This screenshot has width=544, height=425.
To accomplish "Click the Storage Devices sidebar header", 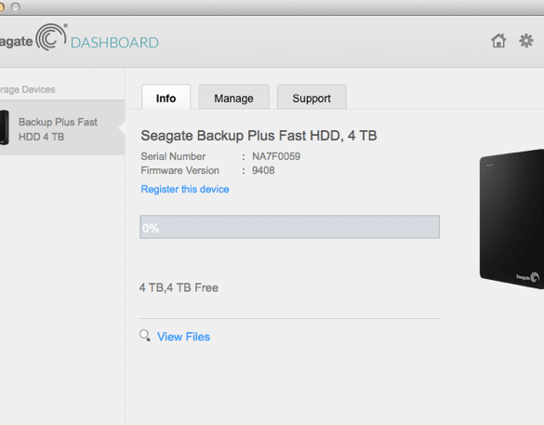I will (27, 89).
